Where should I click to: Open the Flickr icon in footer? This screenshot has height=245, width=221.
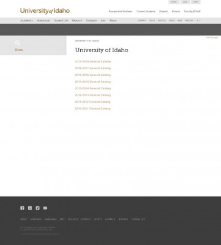30,208
